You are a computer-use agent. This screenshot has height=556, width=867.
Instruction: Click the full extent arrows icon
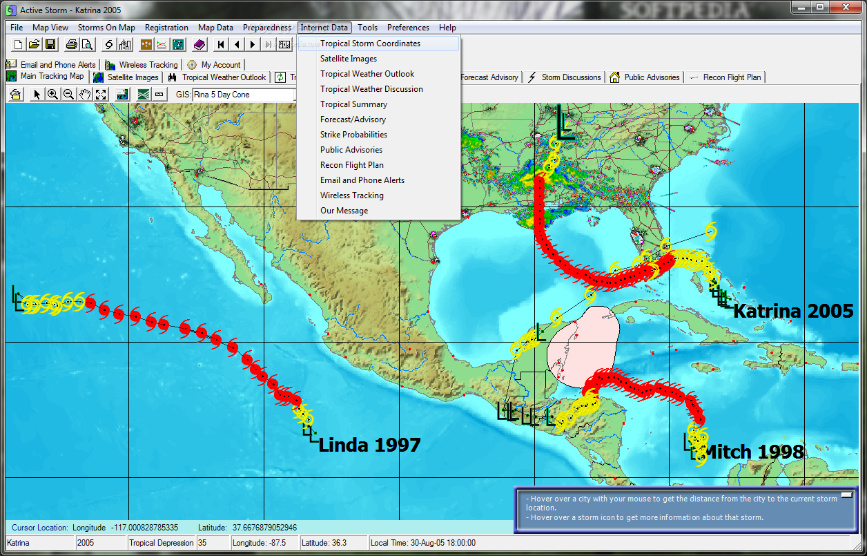(x=101, y=95)
